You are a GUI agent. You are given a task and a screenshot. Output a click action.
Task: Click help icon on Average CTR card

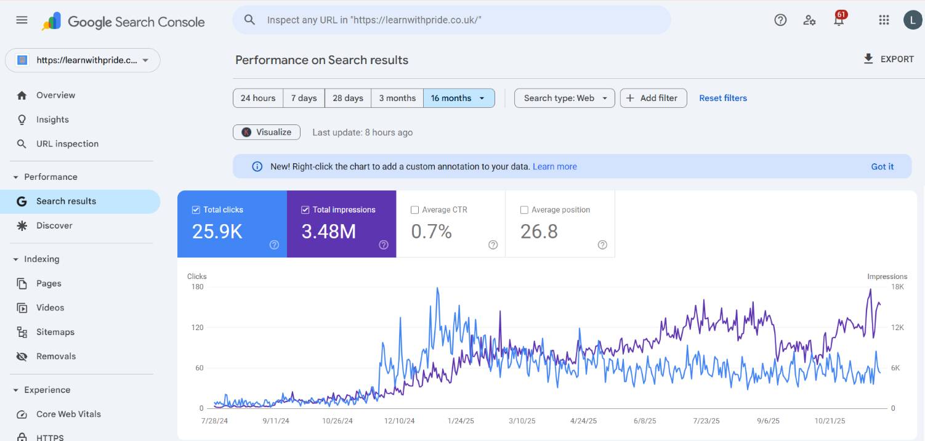click(493, 245)
